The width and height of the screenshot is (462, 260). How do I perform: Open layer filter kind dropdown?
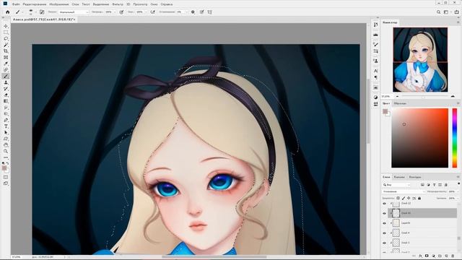pos(396,185)
